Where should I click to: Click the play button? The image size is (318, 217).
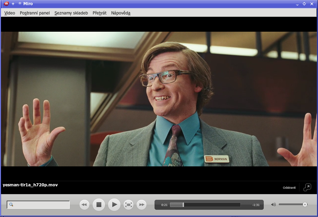click(x=114, y=205)
